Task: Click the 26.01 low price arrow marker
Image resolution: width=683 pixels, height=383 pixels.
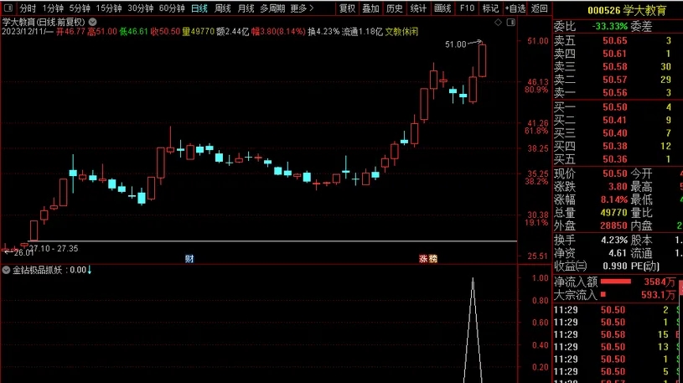Action: (x=18, y=251)
